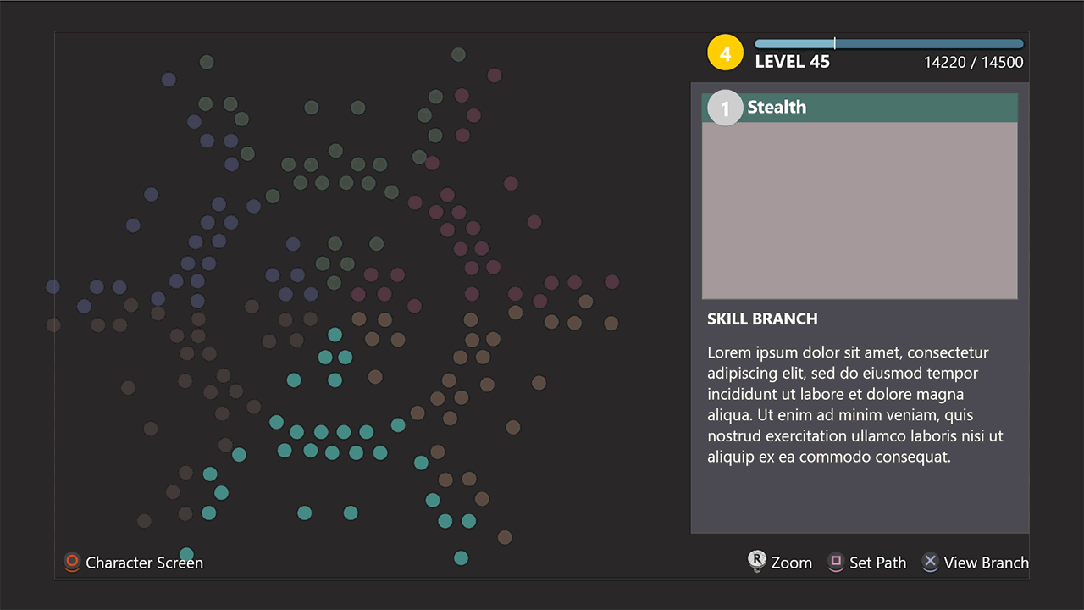1084x610 pixels.
Task: Click the View Branch label
Action: [x=987, y=563]
